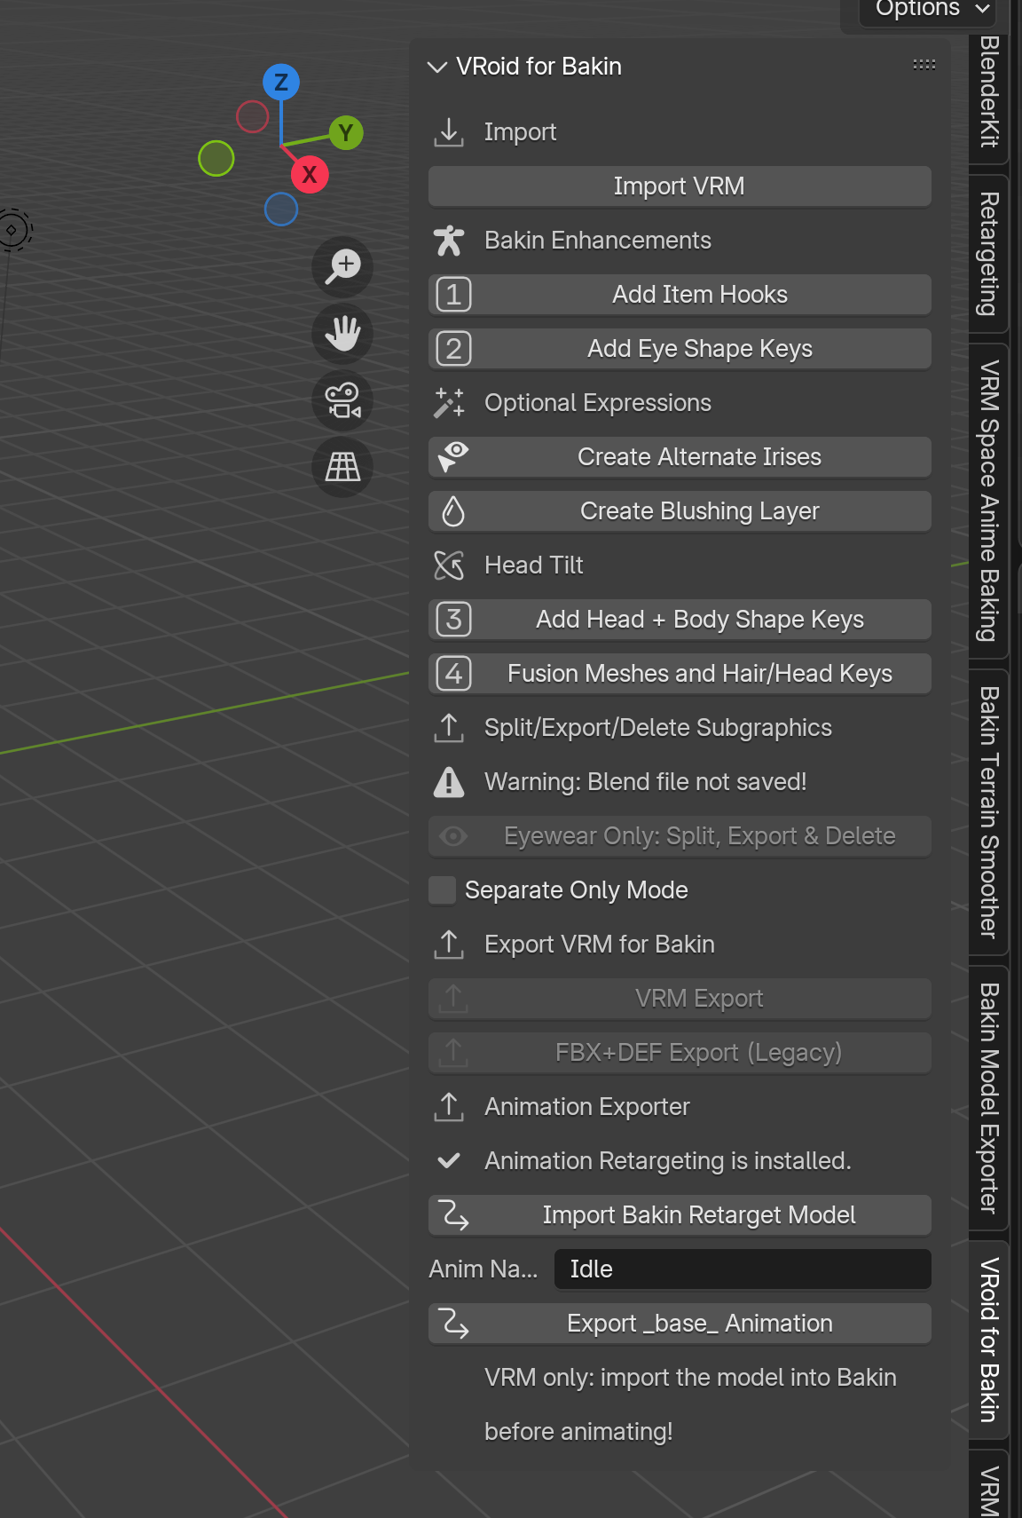Click the Animation Exporter upload icon

point(449,1107)
